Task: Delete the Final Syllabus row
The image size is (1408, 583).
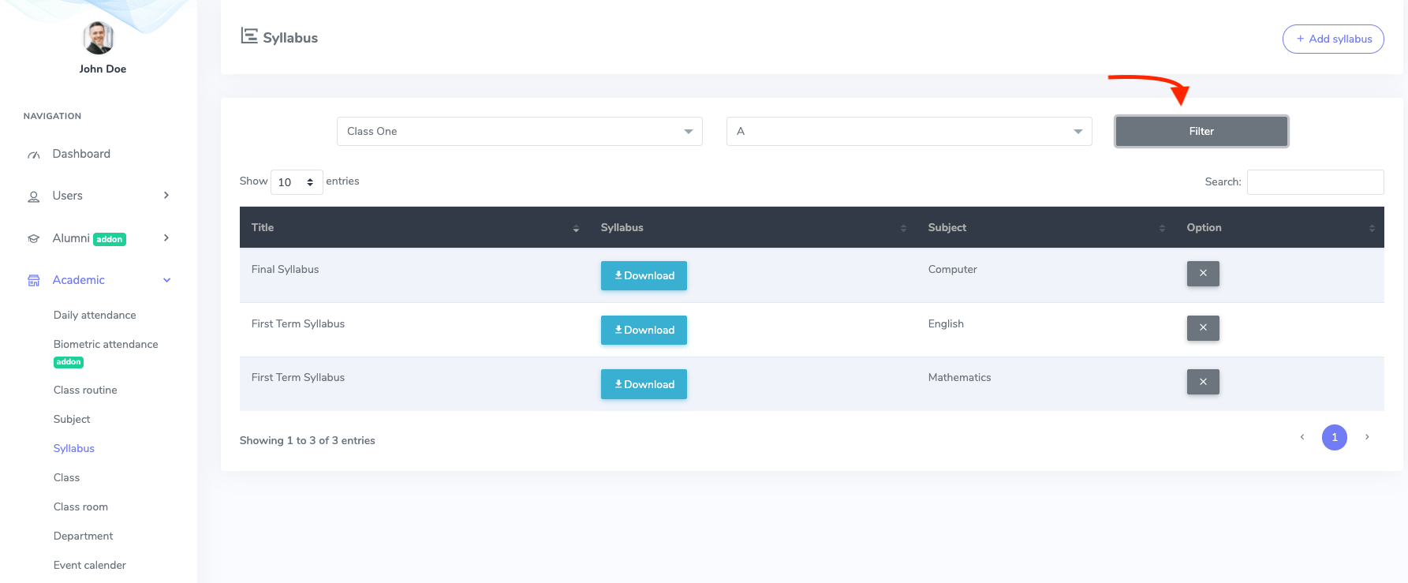Action: pos(1202,274)
